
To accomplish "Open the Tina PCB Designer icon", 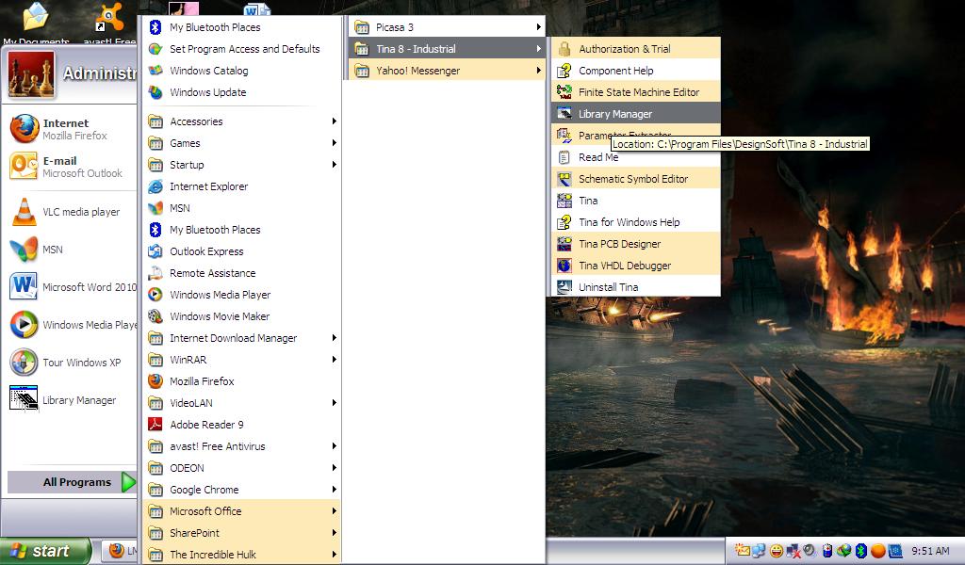I will 564,244.
